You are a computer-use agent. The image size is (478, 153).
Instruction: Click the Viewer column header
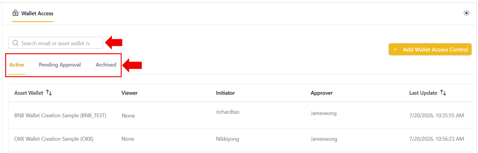pyautogui.click(x=129, y=93)
